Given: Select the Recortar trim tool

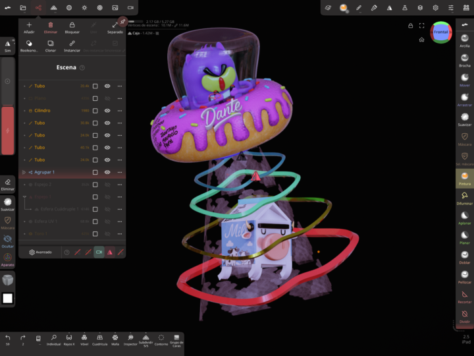Looking at the screenshot, I should (x=465, y=297).
